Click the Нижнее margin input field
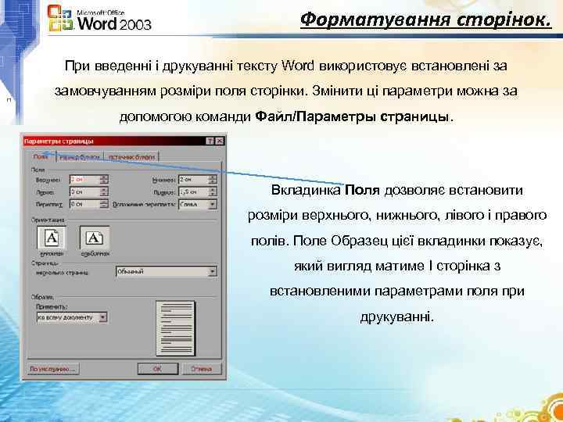 tap(194, 180)
